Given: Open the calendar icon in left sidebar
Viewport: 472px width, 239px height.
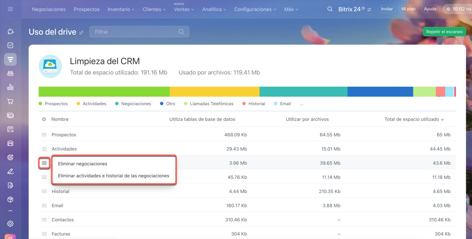Looking at the screenshot, I should (10, 129).
